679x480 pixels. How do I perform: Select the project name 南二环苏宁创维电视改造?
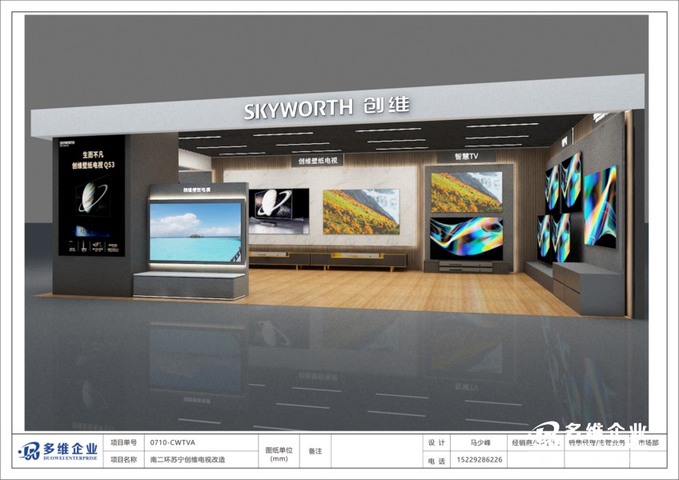tap(187, 460)
